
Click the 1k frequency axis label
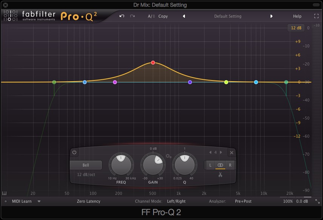[x=178, y=193]
